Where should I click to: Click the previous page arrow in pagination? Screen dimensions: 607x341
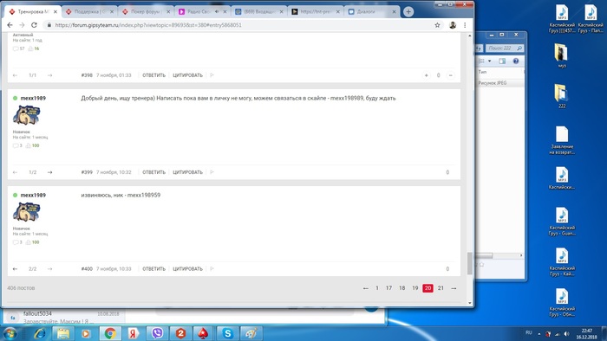365,288
